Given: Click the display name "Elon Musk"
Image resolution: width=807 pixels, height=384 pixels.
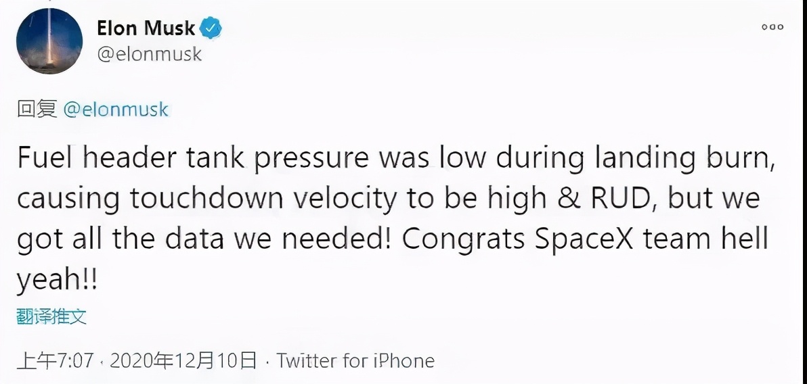Looking at the screenshot, I should pos(146,28).
